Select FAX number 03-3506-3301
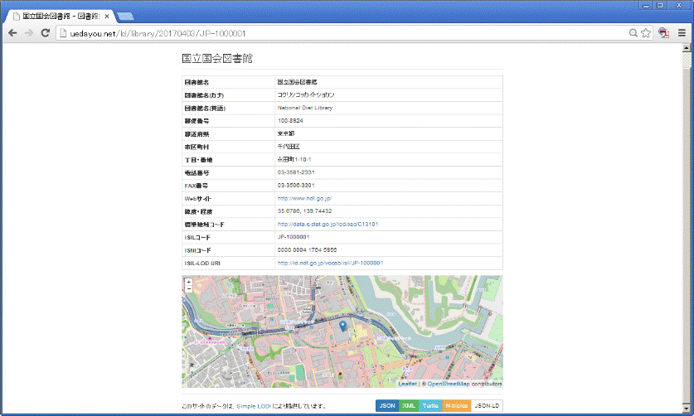The width and height of the screenshot is (694, 416). pos(296,185)
